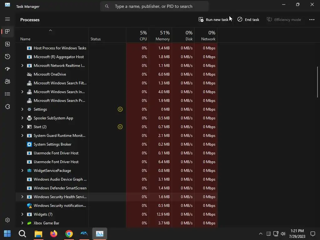The height and width of the screenshot is (240, 320).
Task: Click the WidgetServicePackage icon
Action: 29,170
